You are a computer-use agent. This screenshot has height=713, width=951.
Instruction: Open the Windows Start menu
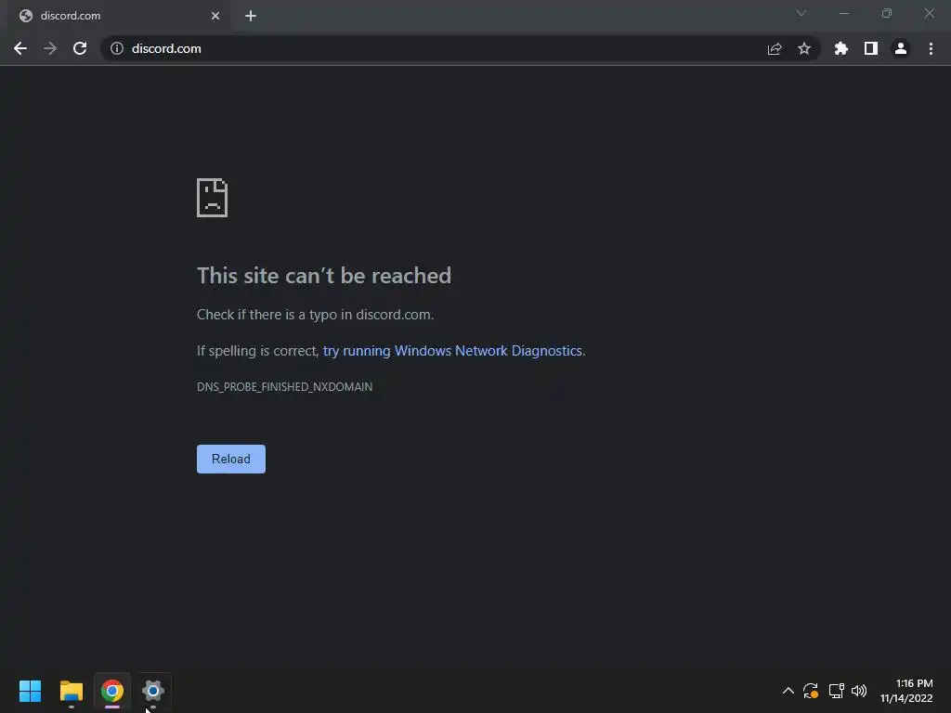click(x=31, y=691)
